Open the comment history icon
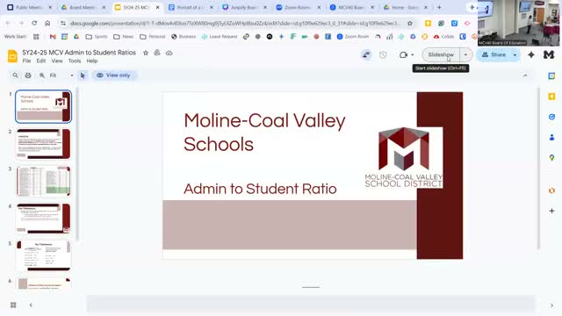Viewport: 562px width, 316px height. 366,54
